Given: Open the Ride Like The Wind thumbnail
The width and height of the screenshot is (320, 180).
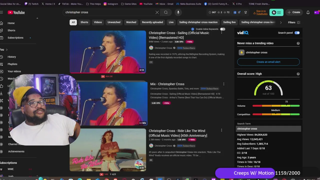Looking at the screenshot, I should (x=108, y=150).
